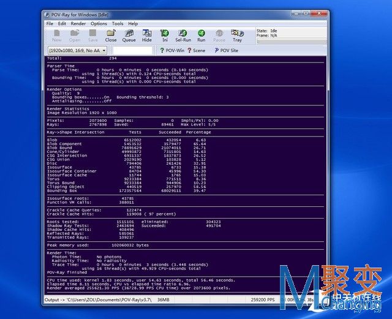The width and height of the screenshot is (392, 319).
Task: Click the 36MB status bar entry
Action: (164, 300)
